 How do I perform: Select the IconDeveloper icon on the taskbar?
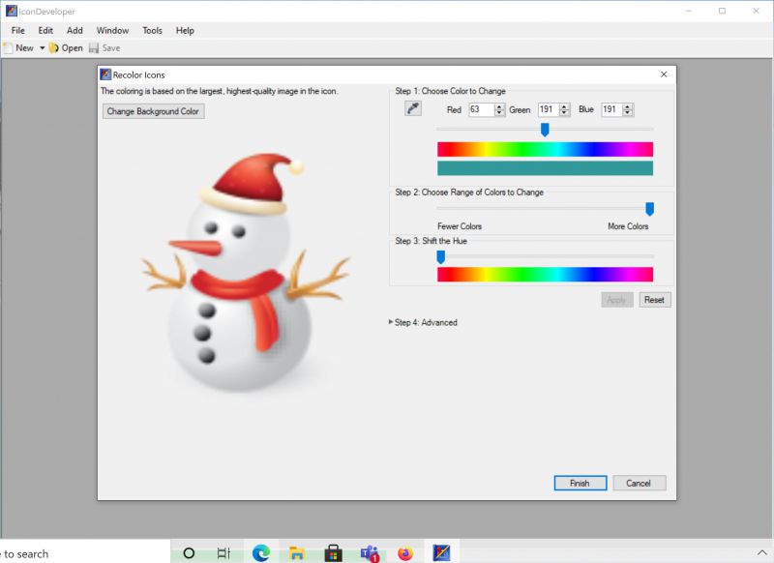click(441, 551)
